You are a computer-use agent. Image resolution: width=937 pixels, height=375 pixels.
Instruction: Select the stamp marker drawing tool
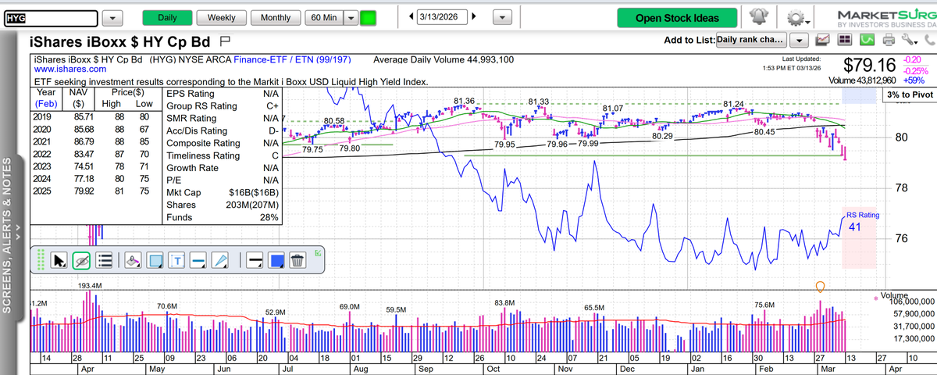(132, 260)
